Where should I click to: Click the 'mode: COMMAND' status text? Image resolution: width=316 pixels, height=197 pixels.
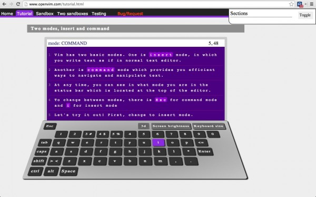pyautogui.click(x=67, y=43)
